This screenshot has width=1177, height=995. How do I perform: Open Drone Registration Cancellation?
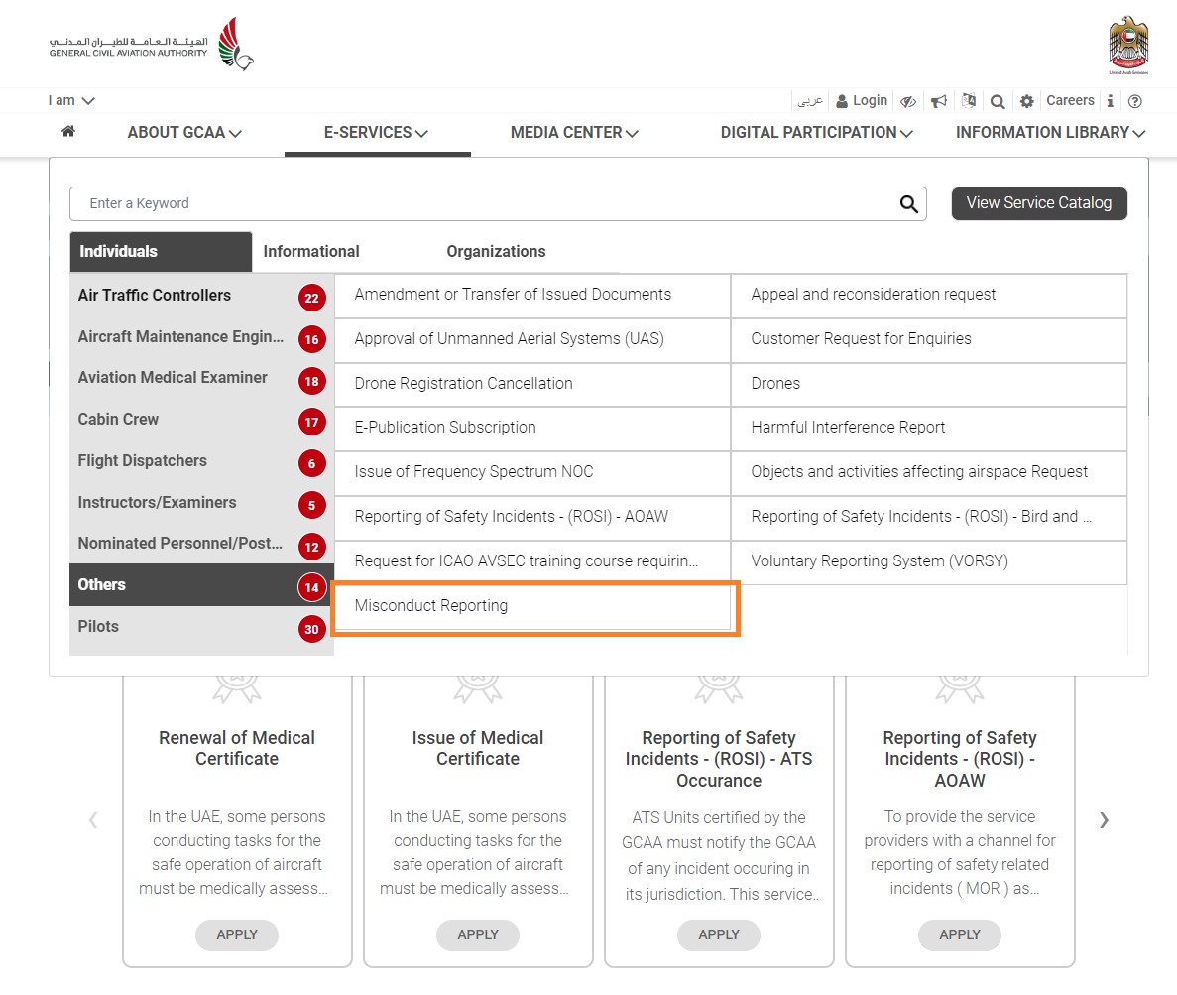click(532, 384)
